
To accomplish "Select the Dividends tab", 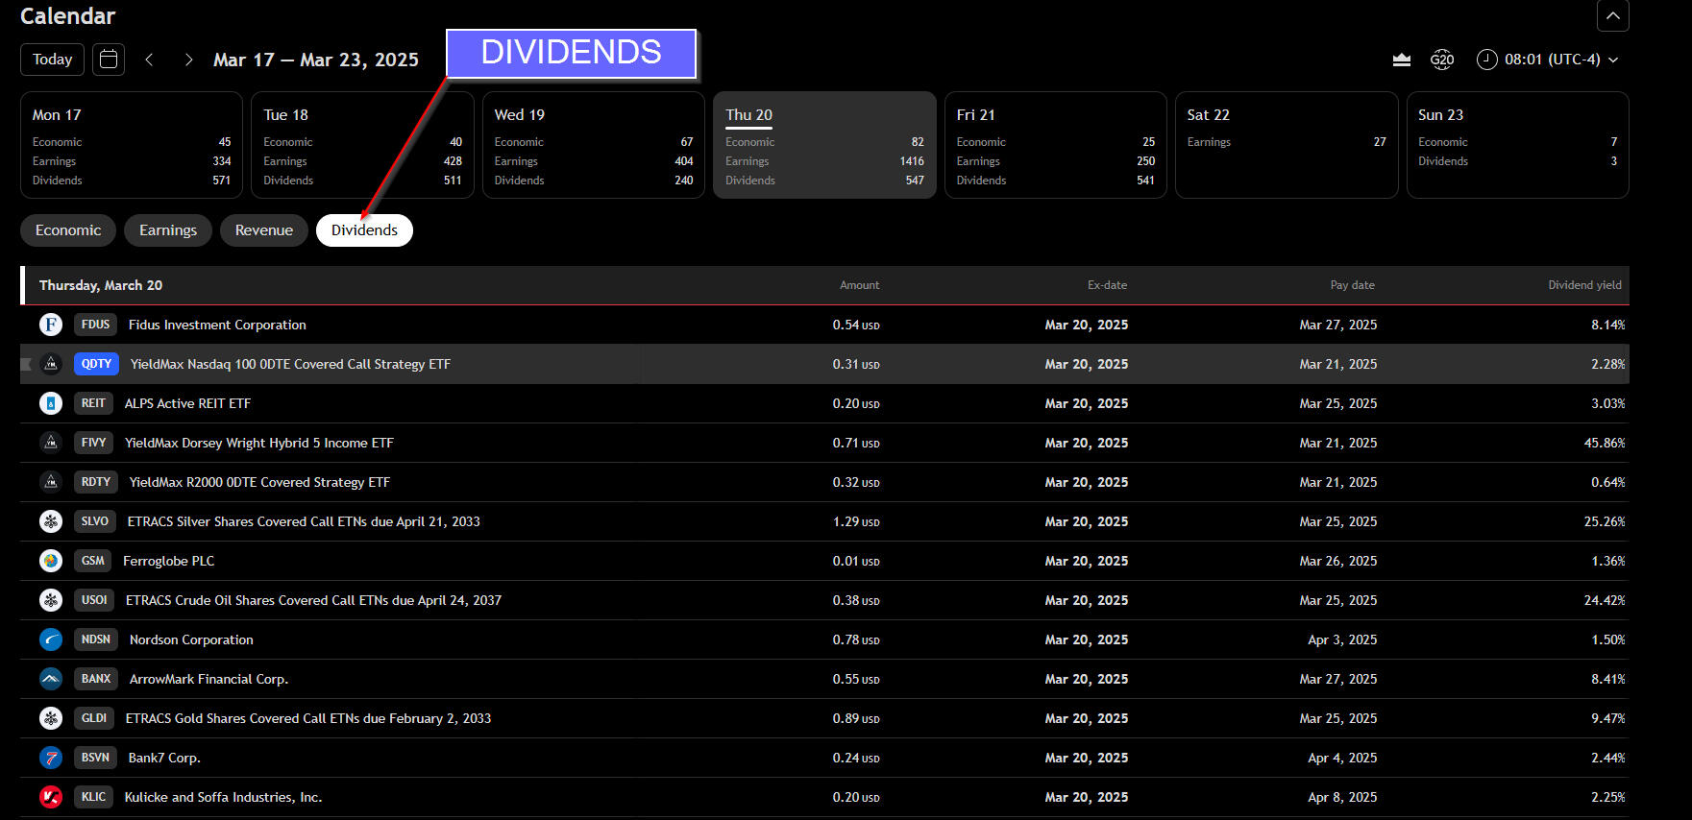I will [364, 230].
